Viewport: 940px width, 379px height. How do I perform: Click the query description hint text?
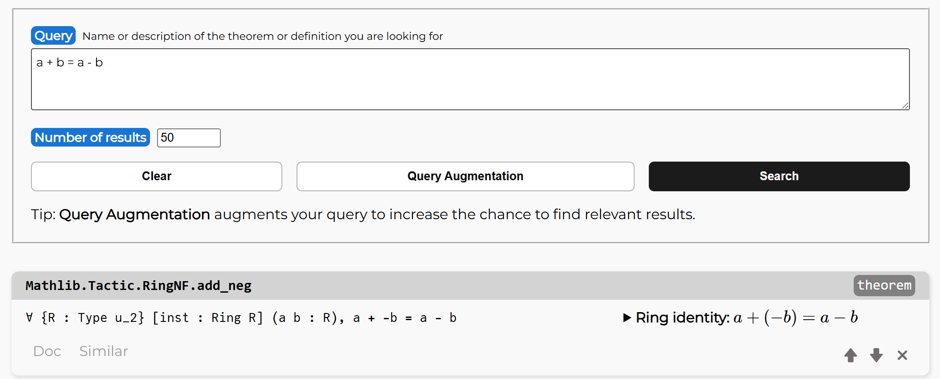coord(262,36)
